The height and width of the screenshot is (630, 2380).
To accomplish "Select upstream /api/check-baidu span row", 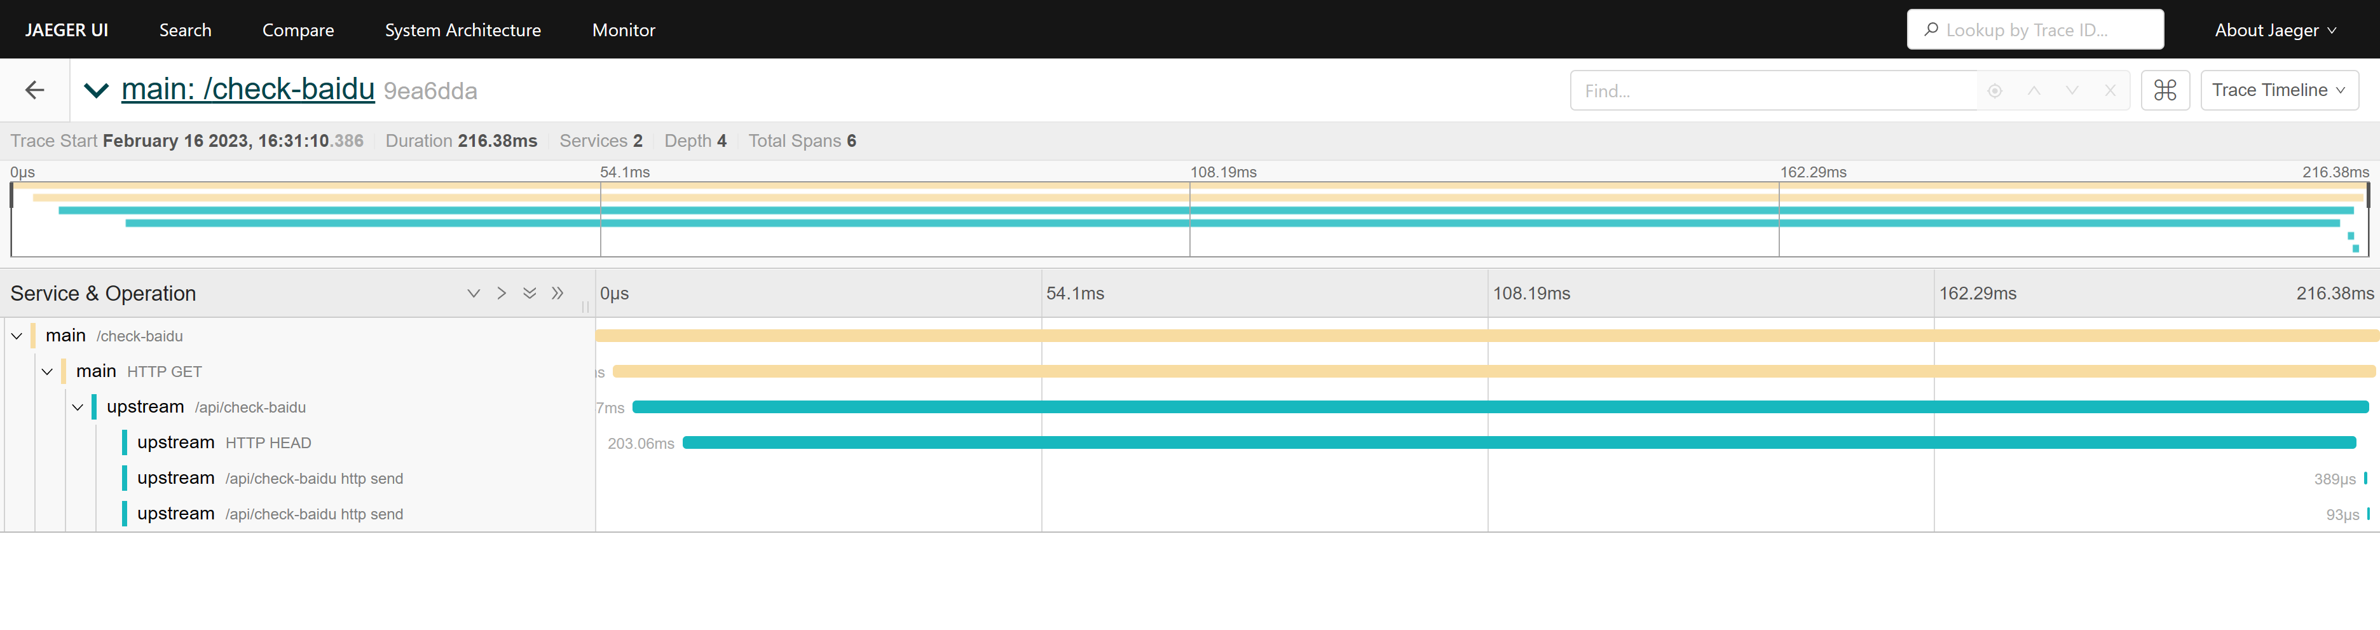I will 206,406.
